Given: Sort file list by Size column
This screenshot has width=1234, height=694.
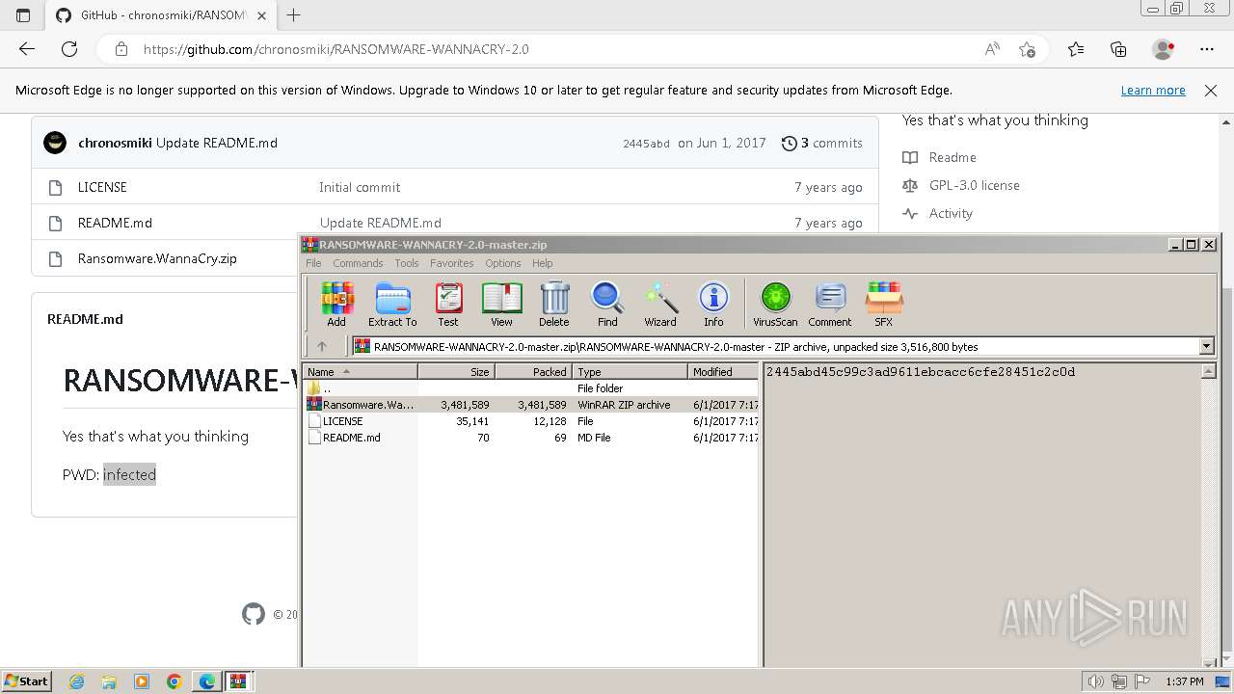Looking at the screenshot, I should tap(456, 371).
